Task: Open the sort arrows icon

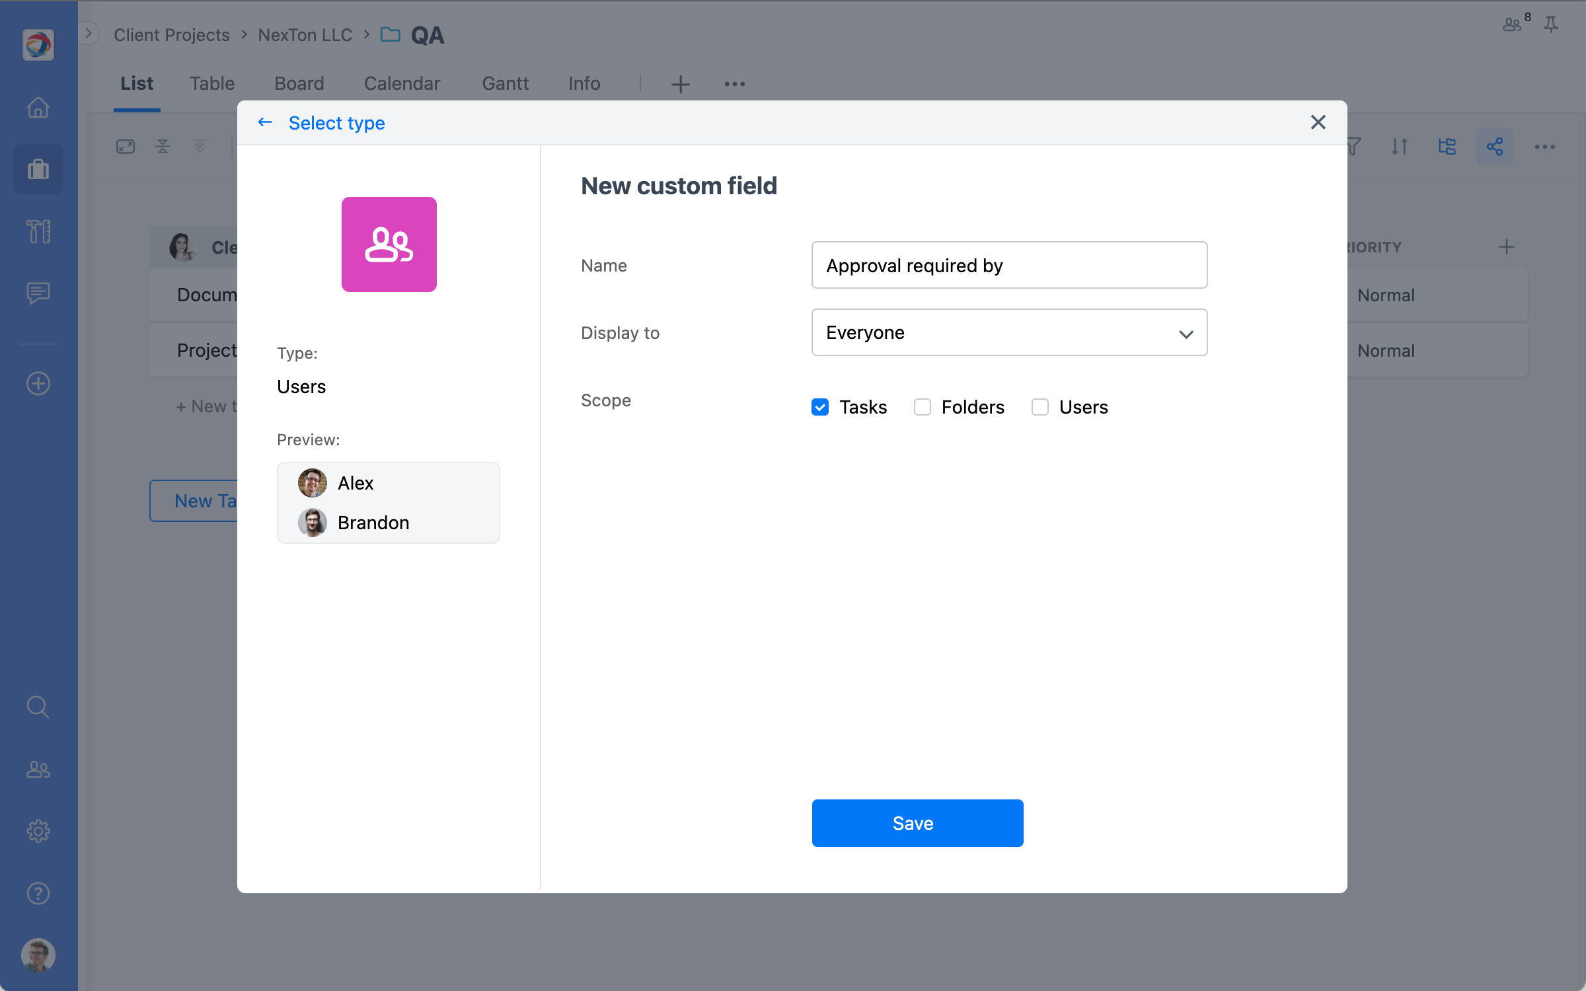Action: point(1400,146)
